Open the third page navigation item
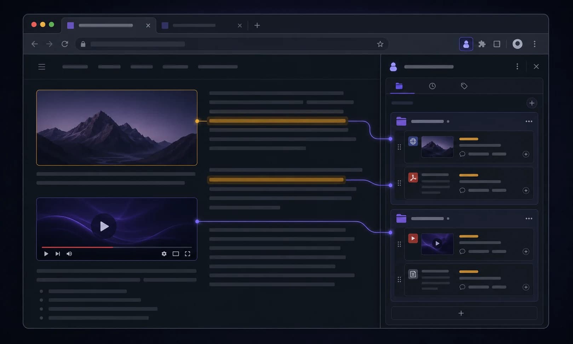 142,67
